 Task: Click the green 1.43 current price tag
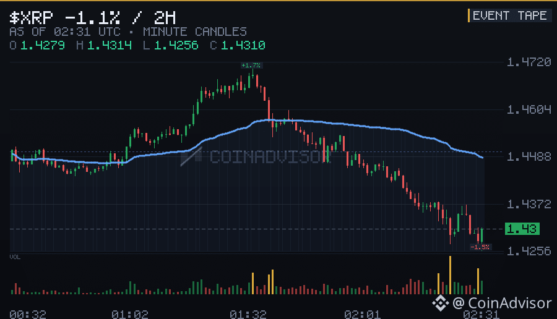pyautogui.click(x=522, y=229)
